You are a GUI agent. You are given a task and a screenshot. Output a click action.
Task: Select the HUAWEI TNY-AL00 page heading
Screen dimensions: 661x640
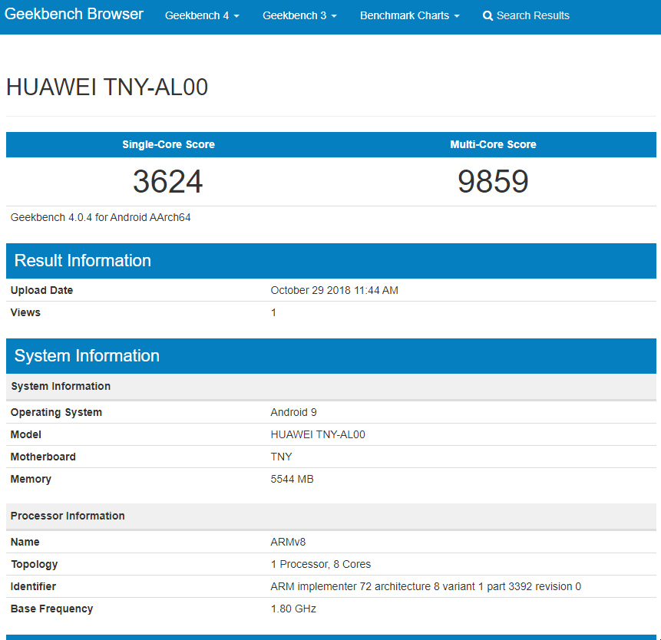pyautogui.click(x=107, y=87)
